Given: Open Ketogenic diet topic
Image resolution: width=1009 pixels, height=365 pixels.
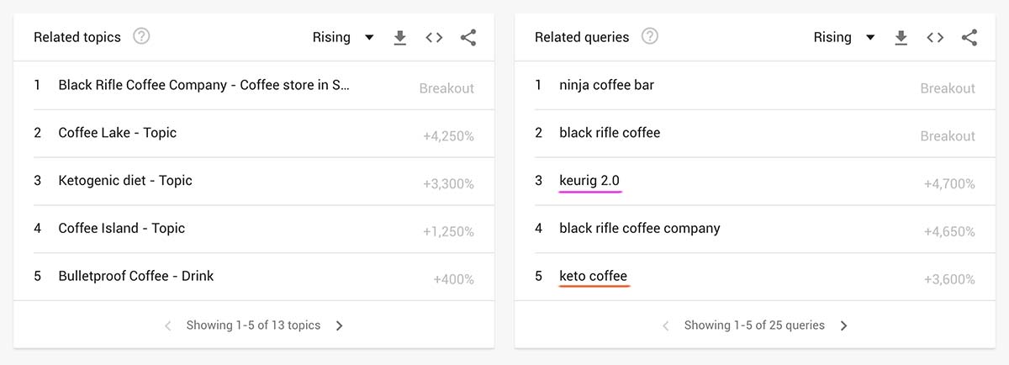Looking at the screenshot, I should (x=125, y=181).
